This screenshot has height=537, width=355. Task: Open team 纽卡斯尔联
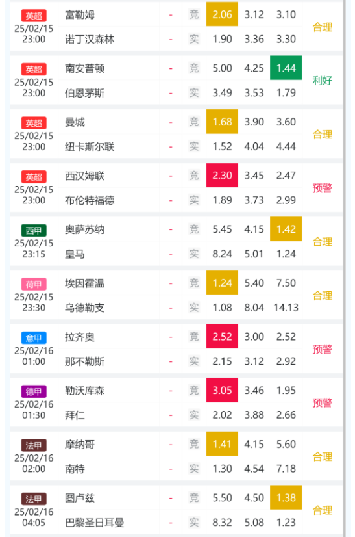(90, 146)
